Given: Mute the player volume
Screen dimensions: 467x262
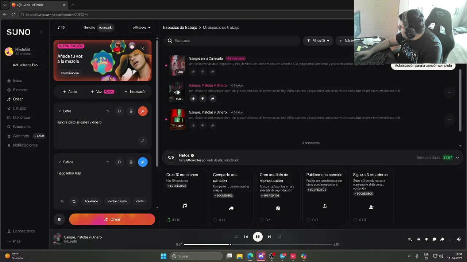Looking at the screenshot, I should tap(459, 239).
